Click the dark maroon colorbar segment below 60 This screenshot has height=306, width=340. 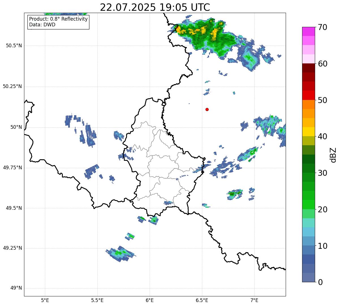309,68
